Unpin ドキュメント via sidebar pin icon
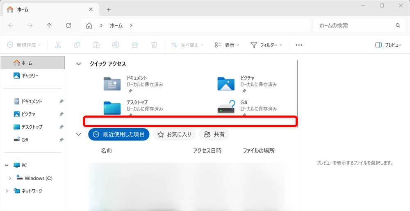The image size is (410, 211). coord(61,101)
